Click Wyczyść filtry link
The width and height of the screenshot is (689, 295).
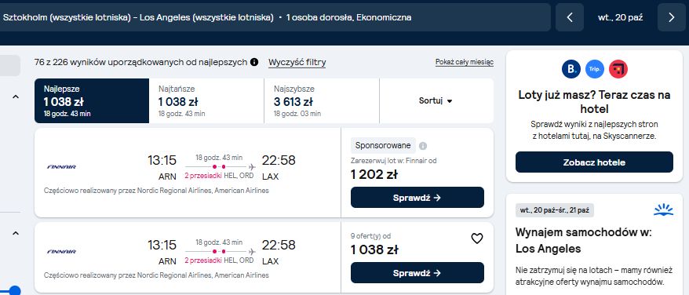297,62
